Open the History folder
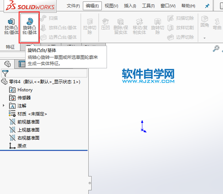The height and width of the screenshot is (194, 223). pos(21,90)
